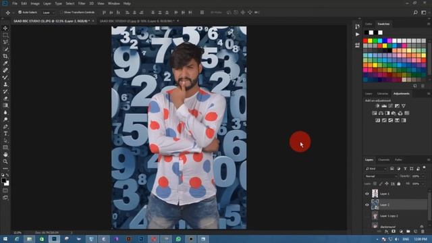
Task: Pick the red swatch in Swatches panel
Action: coord(365,40)
